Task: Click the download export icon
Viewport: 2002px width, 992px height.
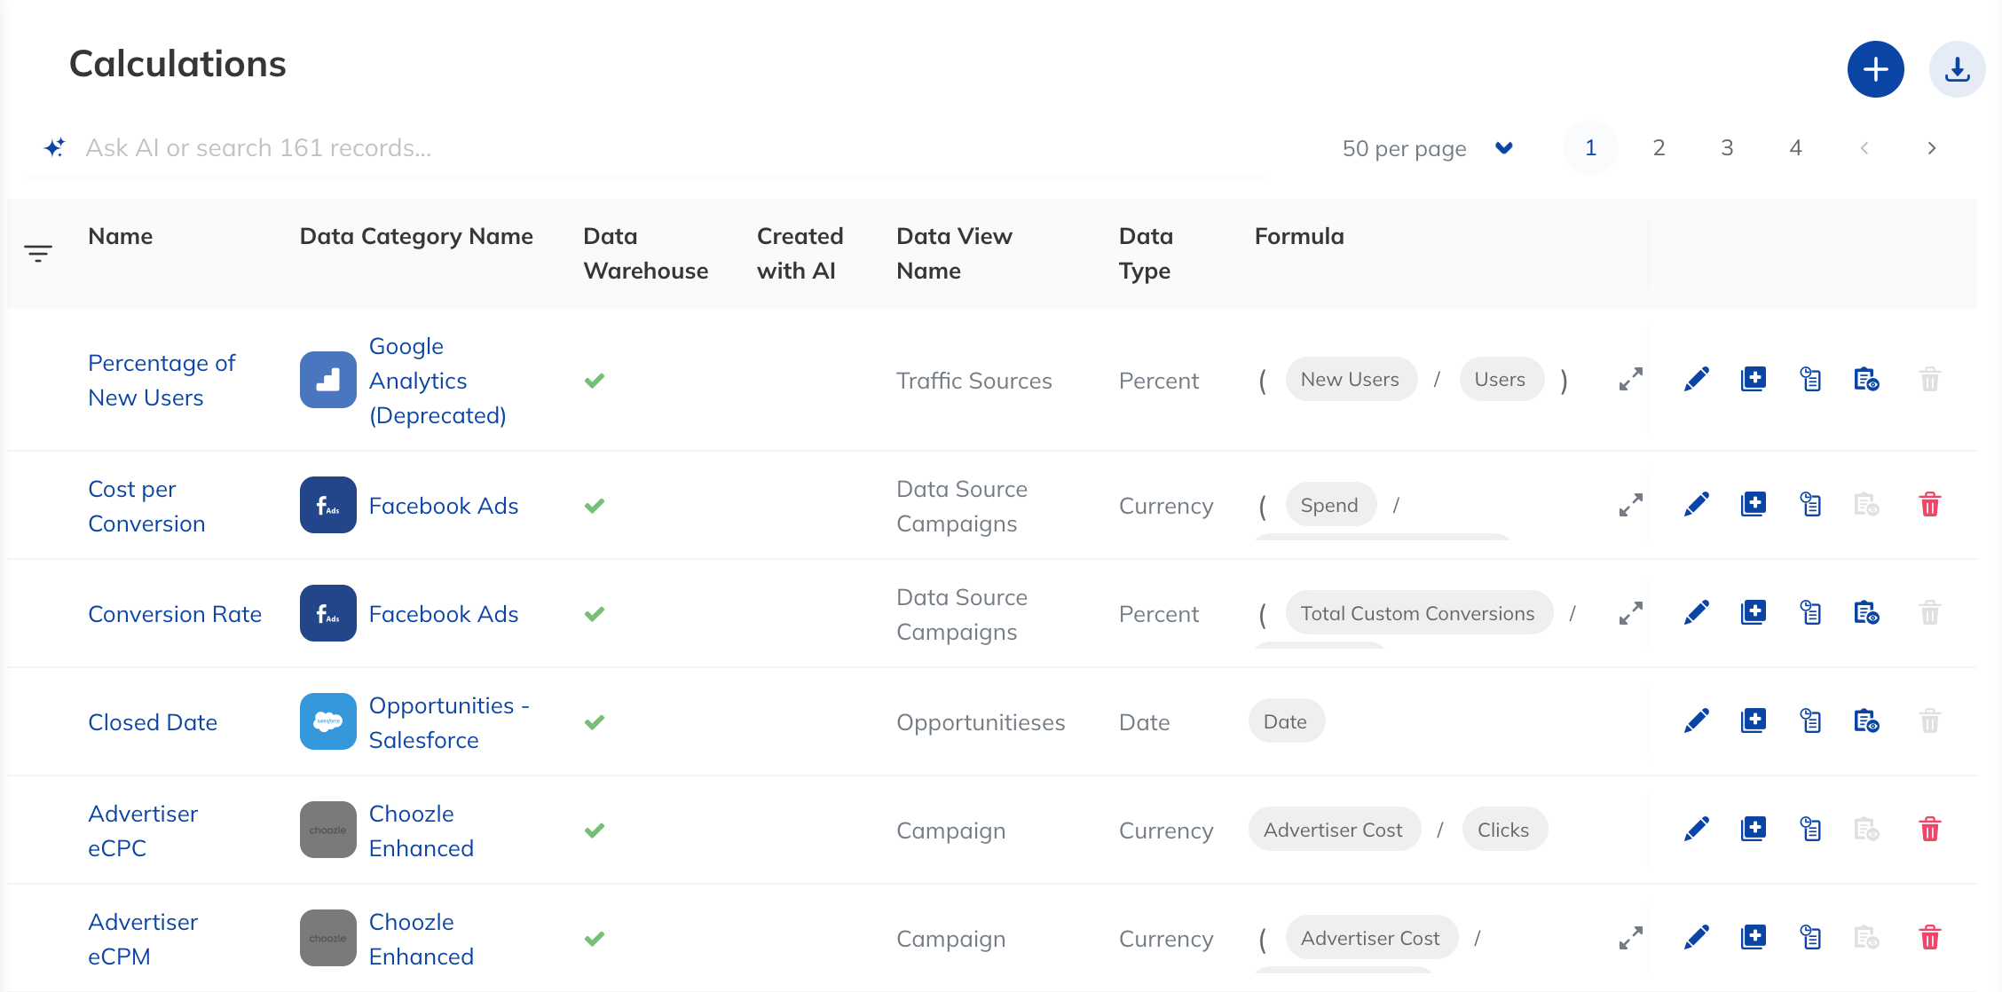Action: 1957,69
